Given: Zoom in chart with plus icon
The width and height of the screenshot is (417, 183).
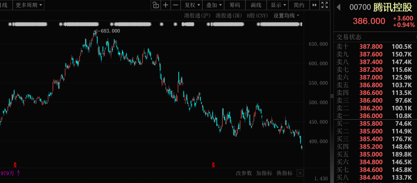Looking at the screenshot, I should coord(165,5).
